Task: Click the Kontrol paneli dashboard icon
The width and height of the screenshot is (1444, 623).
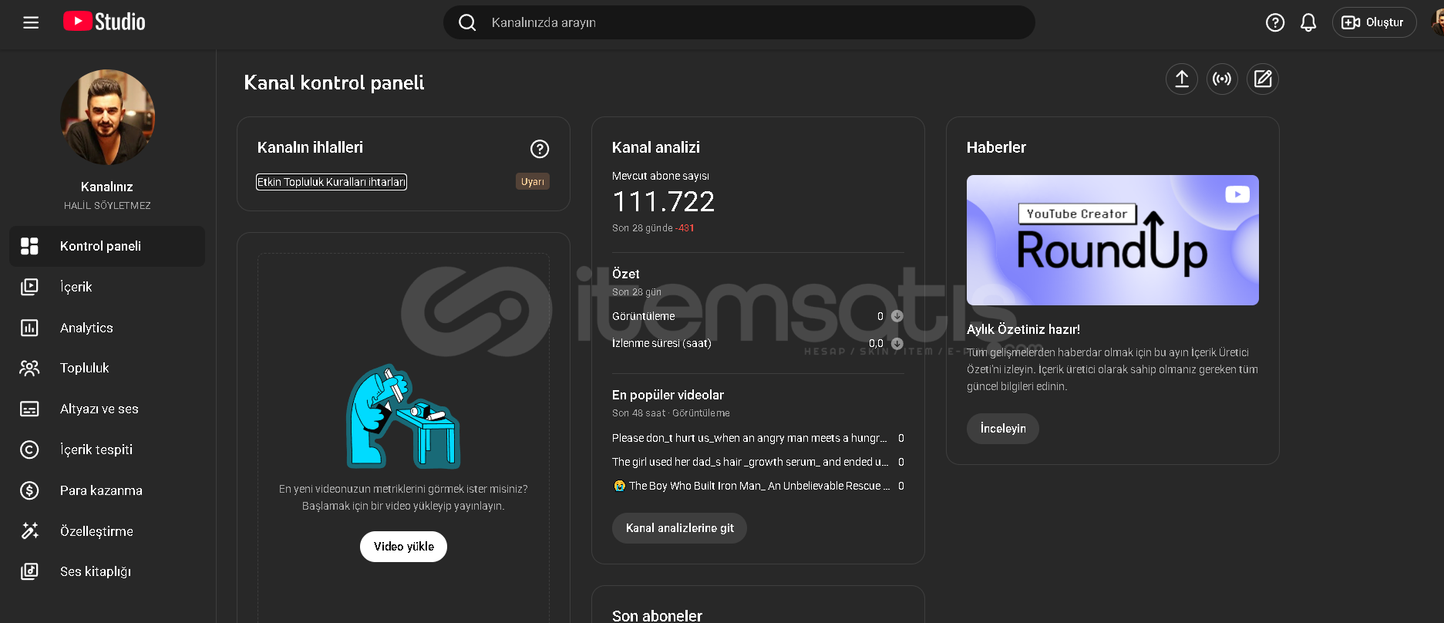Action: click(29, 246)
